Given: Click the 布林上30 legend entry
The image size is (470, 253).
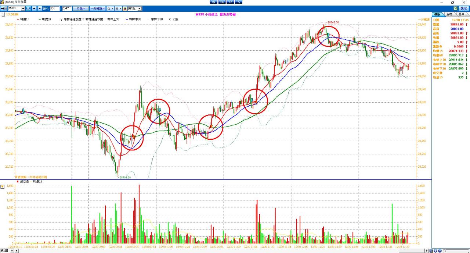Looking at the screenshot, I should click(113, 19).
